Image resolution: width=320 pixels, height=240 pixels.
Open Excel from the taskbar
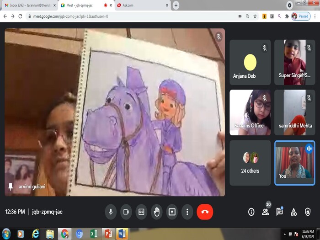coord(94,234)
